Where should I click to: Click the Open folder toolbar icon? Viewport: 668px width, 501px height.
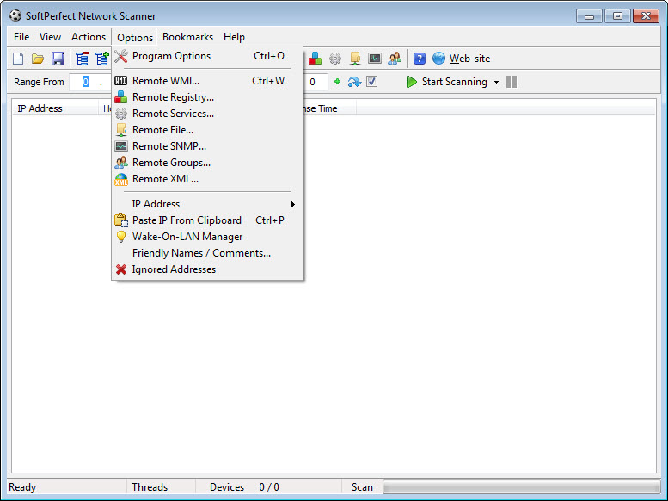point(38,59)
